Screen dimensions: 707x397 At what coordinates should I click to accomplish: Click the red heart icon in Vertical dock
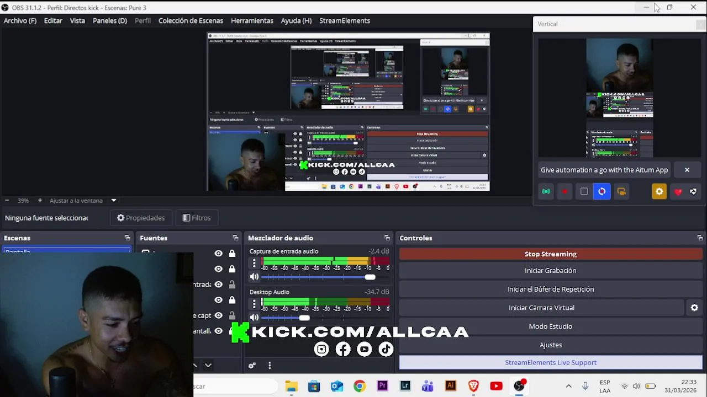click(678, 191)
